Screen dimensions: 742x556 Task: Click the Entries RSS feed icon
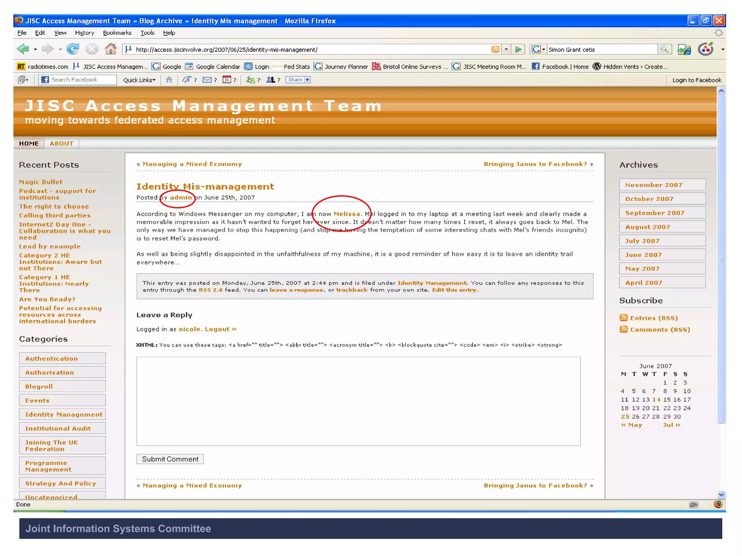[x=623, y=318]
